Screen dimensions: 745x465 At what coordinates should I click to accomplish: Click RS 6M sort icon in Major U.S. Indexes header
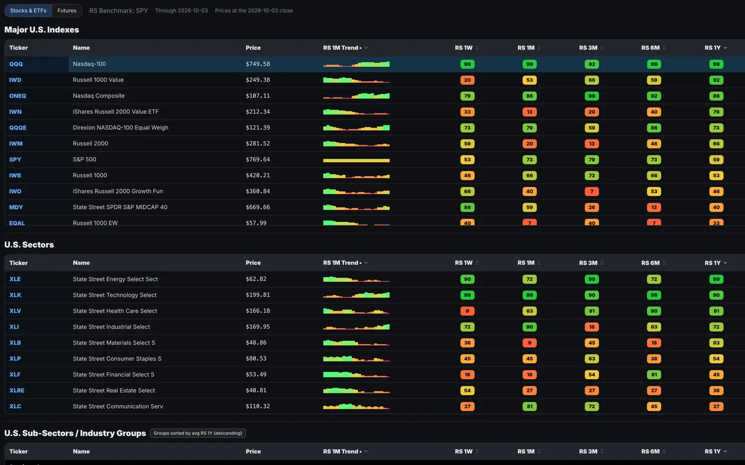tap(664, 48)
